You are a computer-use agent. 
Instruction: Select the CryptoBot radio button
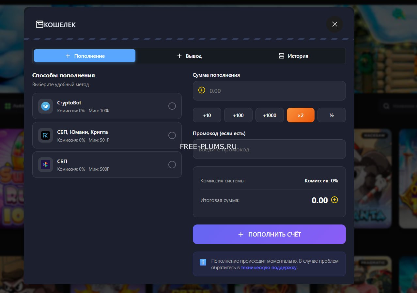[172, 106]
